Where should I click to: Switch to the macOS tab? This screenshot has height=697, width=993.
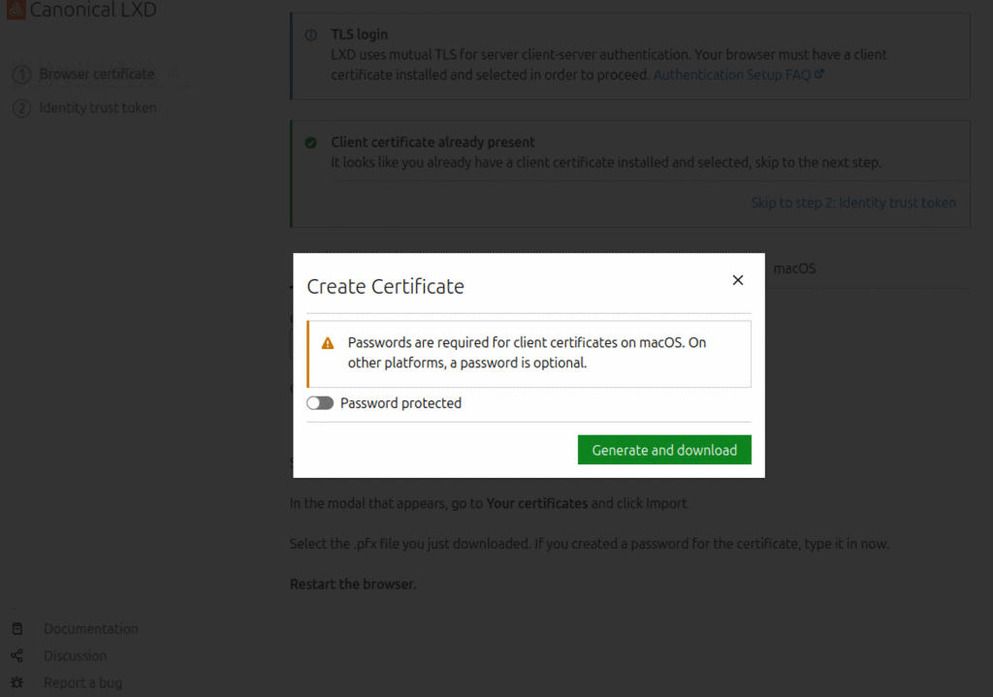[794, 269]
